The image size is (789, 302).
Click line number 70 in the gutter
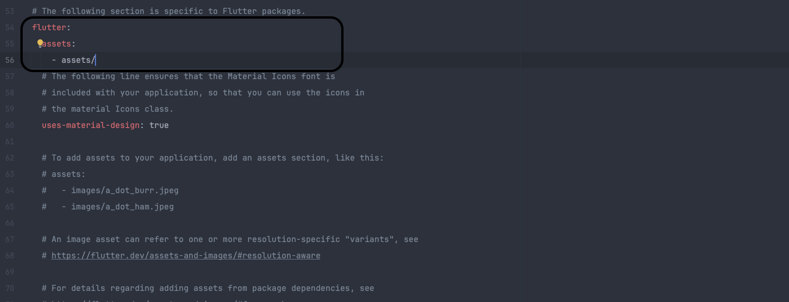[10, 288]
